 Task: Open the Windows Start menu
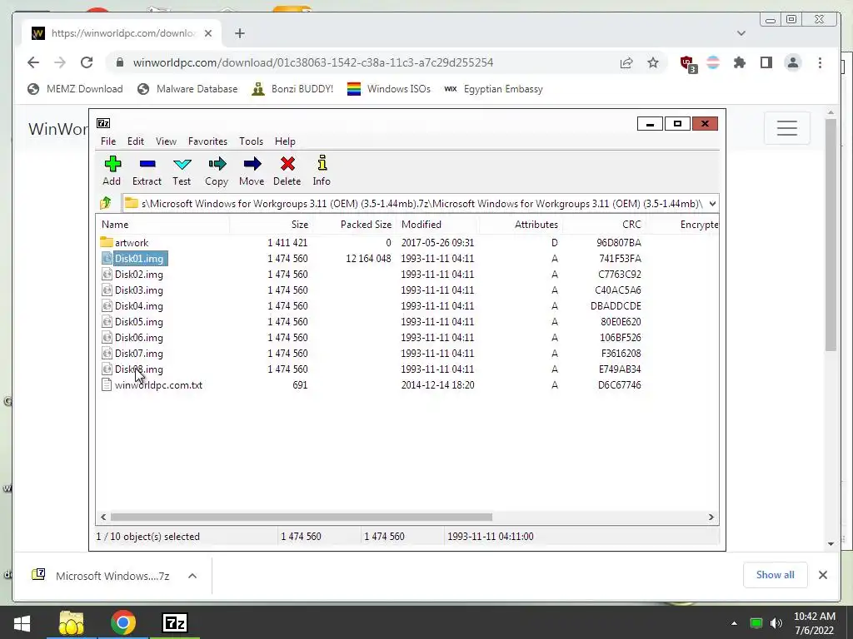[x=22, y=622]
